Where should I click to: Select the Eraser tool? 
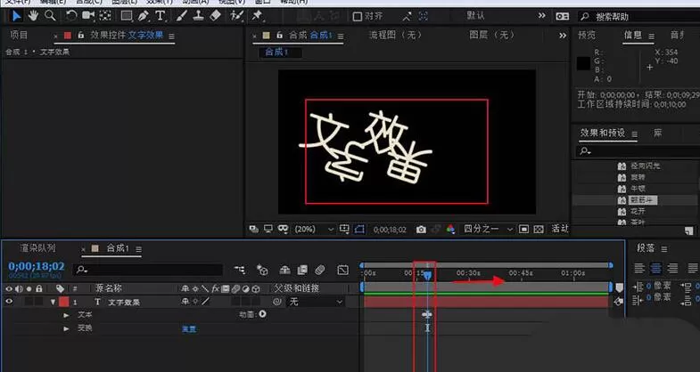[x=215, y=16]
